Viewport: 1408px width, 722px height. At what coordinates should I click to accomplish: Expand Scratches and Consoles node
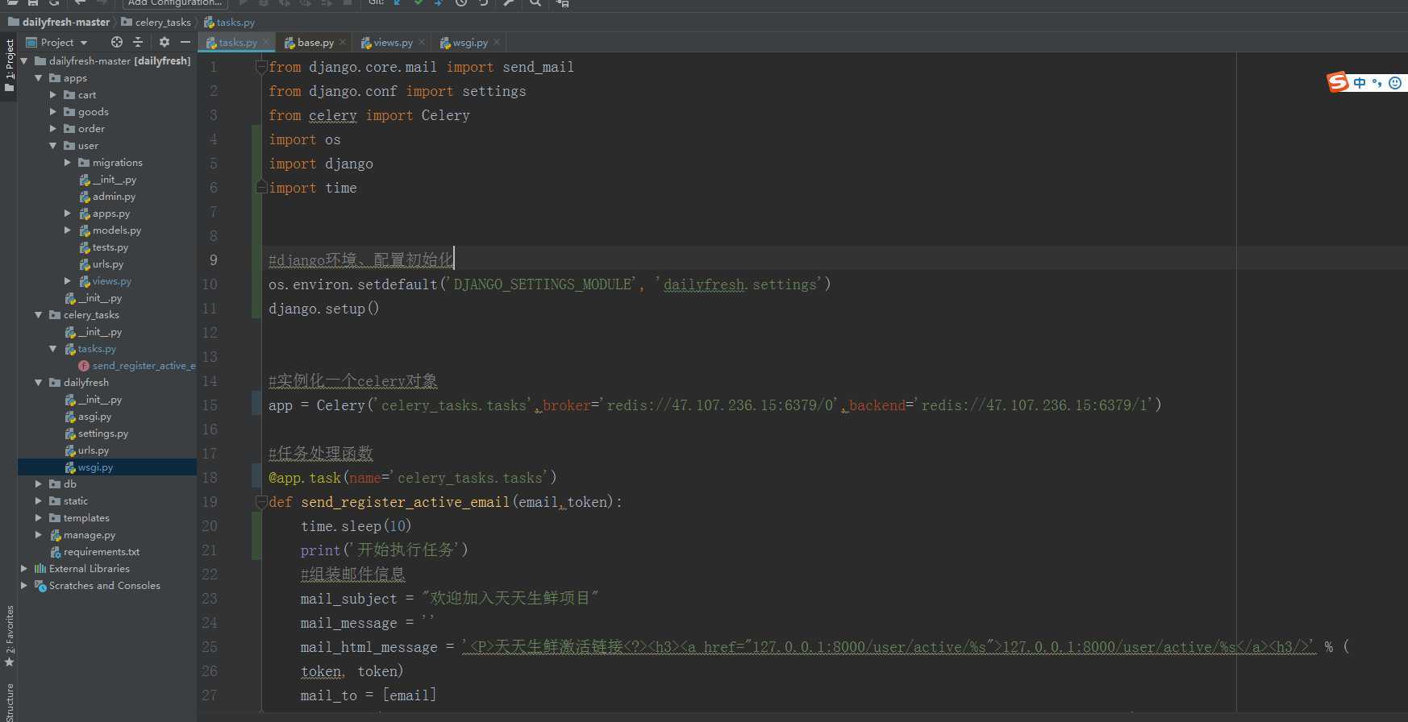(24, 586)
